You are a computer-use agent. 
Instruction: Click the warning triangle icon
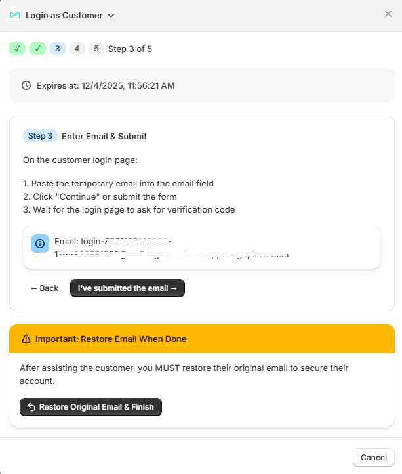(26, 339)
